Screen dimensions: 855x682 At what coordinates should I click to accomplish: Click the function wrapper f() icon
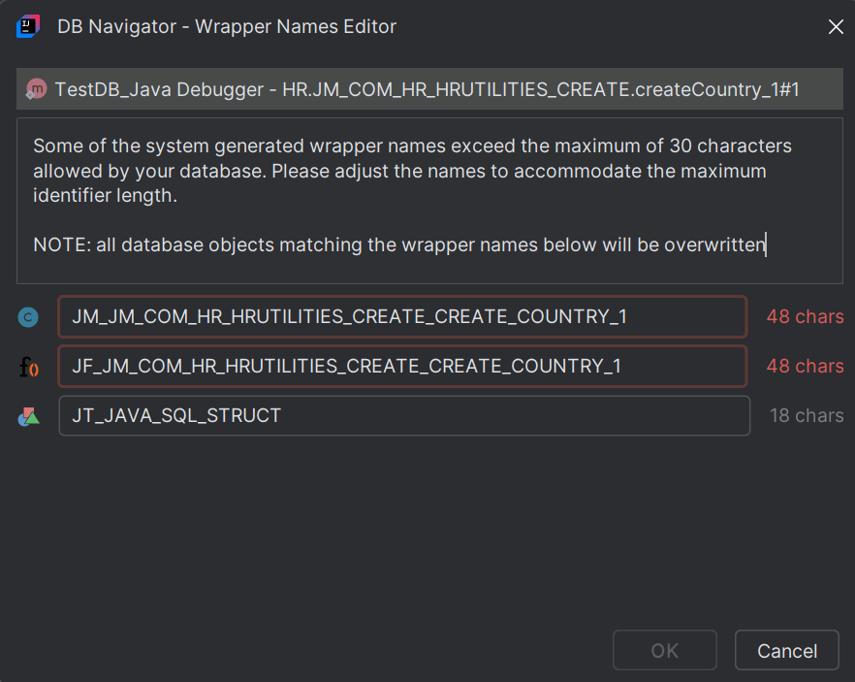pos(28,366)
